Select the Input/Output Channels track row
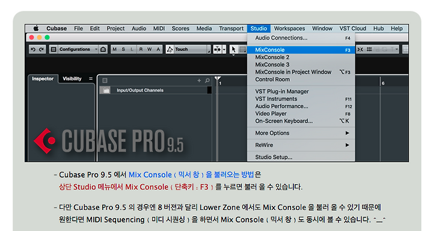This screenshot has width=433, height=231. 156,90
